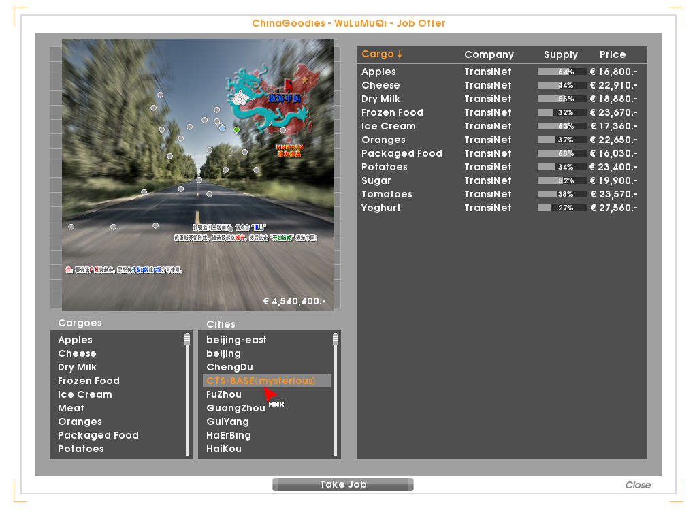The height and width of the screenshot is (523, 697).
Task: Select the Tomatoes job offer row
Action: click(502, 194)
